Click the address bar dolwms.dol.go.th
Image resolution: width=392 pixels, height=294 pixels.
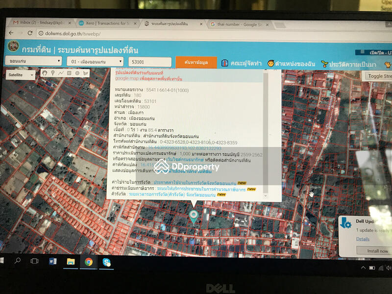coord(73,34)
